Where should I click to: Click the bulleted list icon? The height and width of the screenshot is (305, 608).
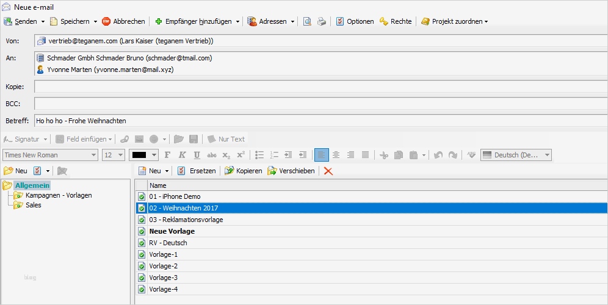point(259,155)
